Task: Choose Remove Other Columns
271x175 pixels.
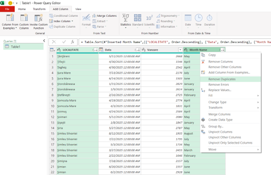Action: click(231, 67)
